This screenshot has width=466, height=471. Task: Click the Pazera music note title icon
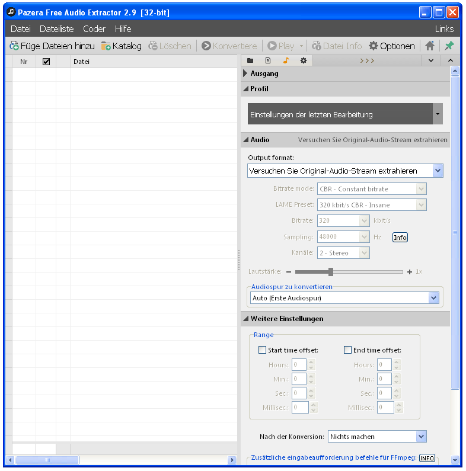pyautogui.click(x=11, y=12)
